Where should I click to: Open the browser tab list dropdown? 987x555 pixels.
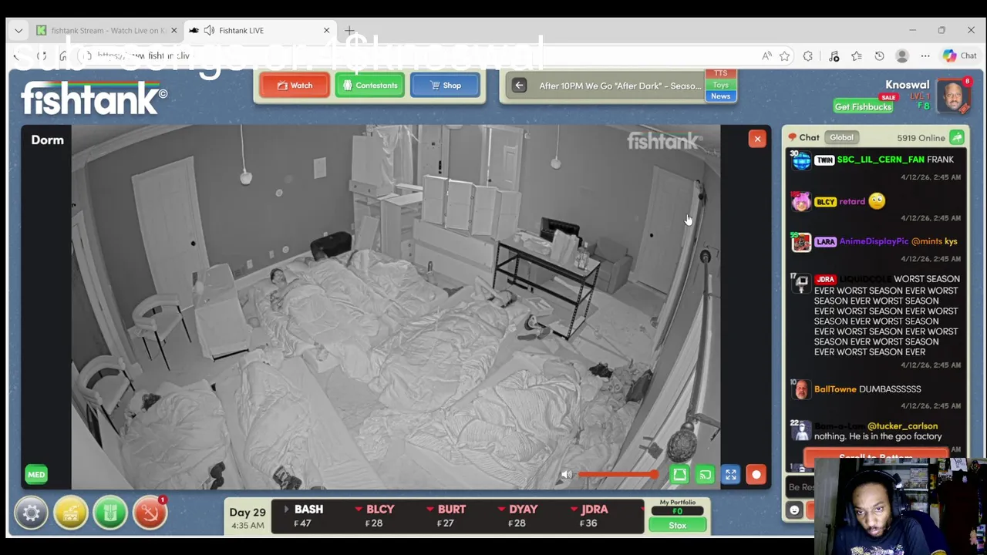coord(19,31)
